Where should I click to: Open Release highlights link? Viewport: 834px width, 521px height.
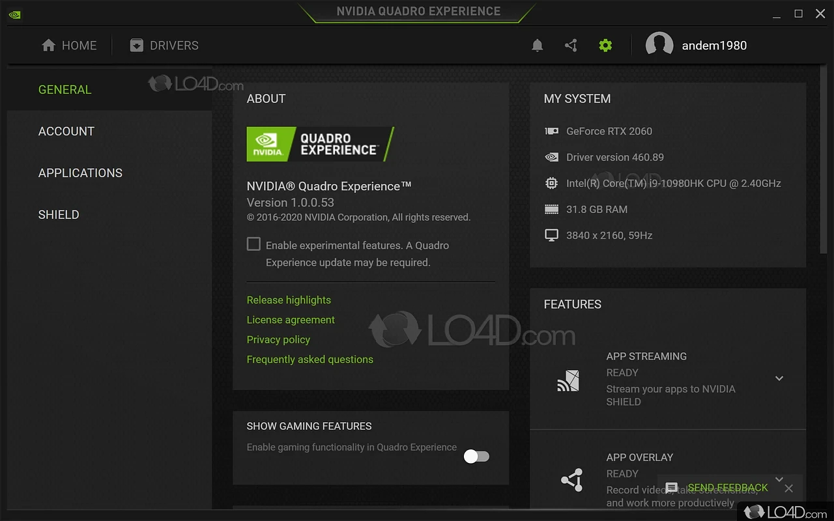coord(289,300)
